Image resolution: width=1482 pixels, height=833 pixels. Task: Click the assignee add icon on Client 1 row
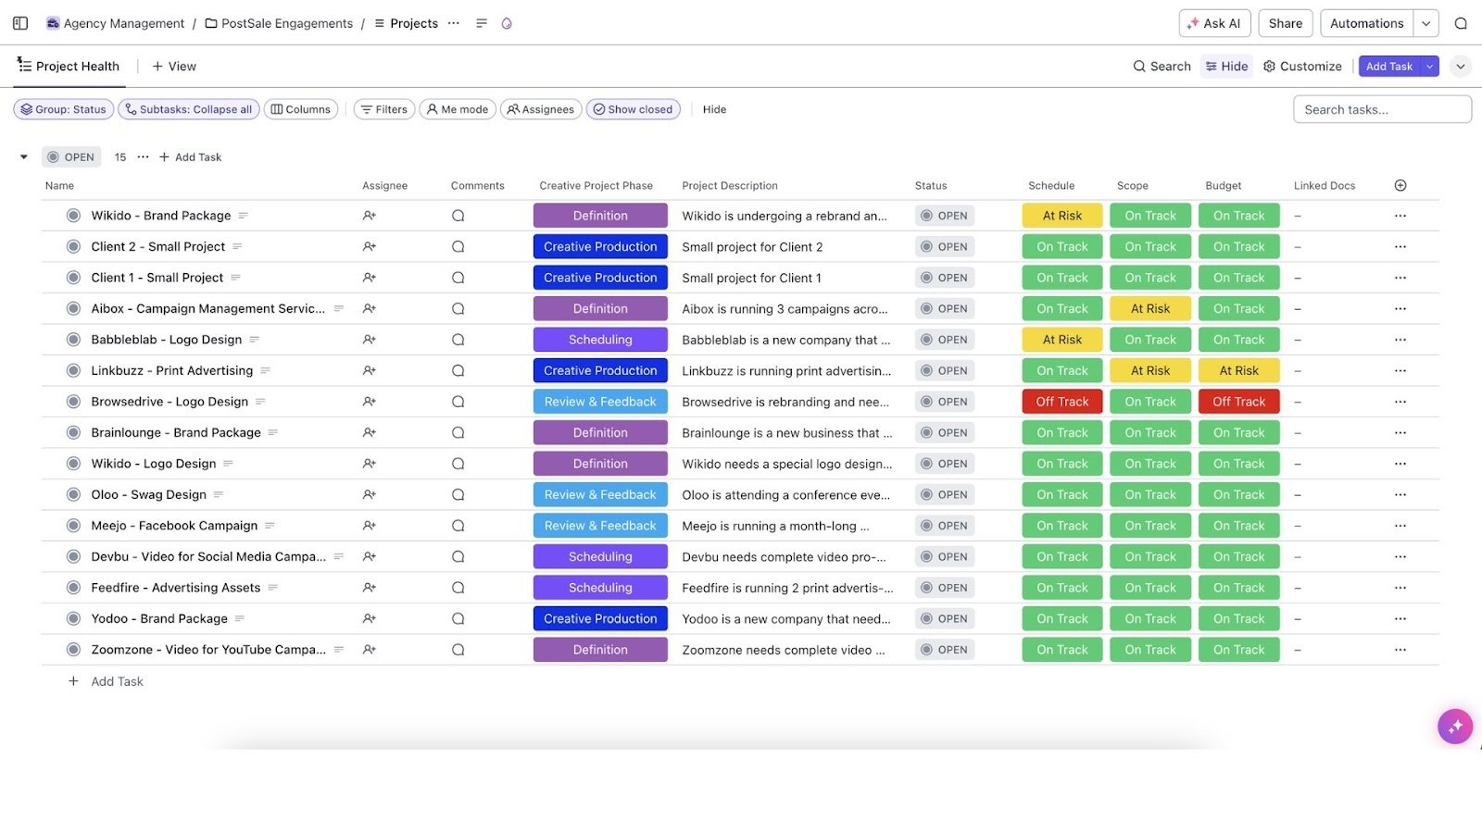point(369,277)
